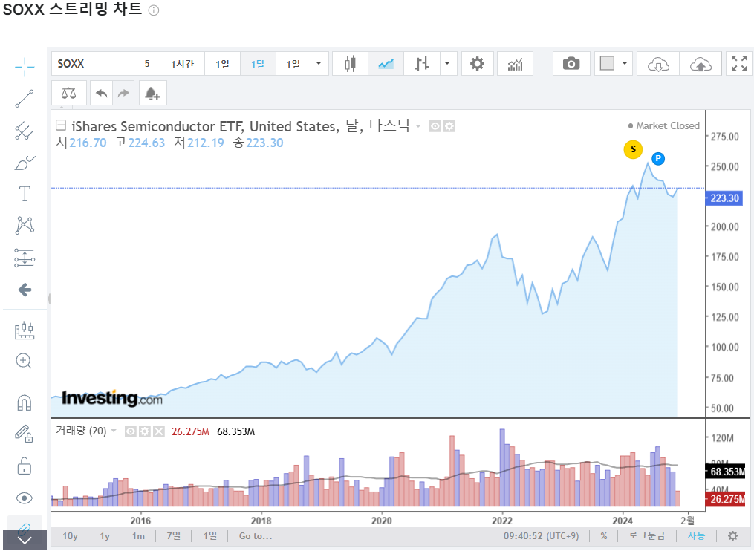The width and height of the screenshot is (754, 551).
Task: Set the range to 7일
Action: (x=174, y=535)
